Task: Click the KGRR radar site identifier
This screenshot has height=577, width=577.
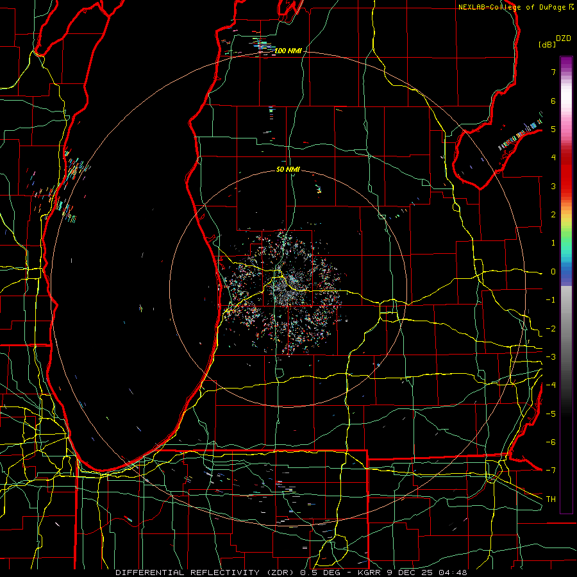Action: [x=370, y=573]
